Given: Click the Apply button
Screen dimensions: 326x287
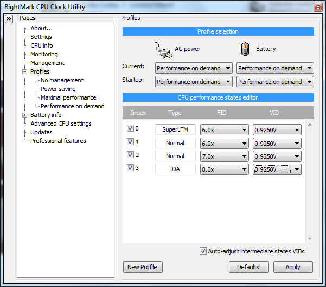Looking at the screenshot, I should point(293,267).
